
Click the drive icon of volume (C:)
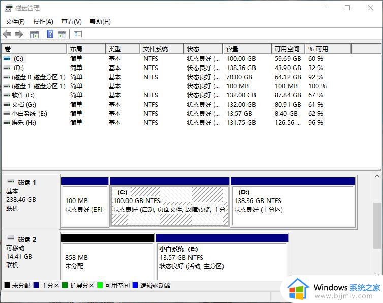[x=7, y=58]
